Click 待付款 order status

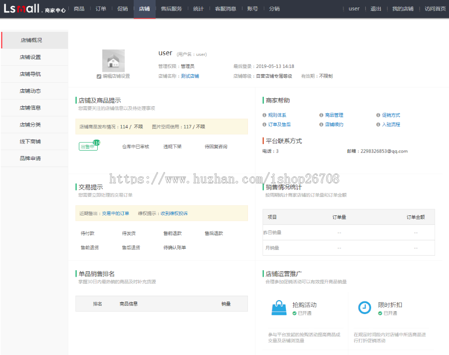coord(88,233)
